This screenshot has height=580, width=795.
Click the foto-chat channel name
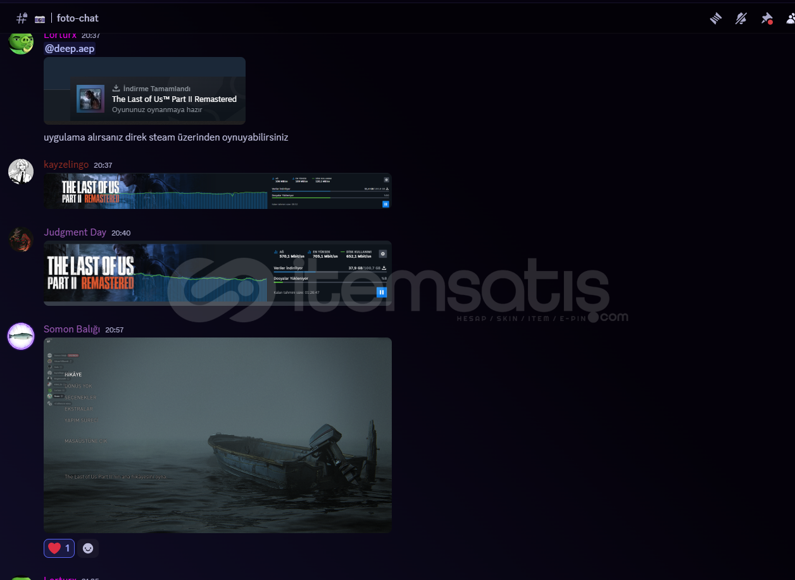(78, 18)
